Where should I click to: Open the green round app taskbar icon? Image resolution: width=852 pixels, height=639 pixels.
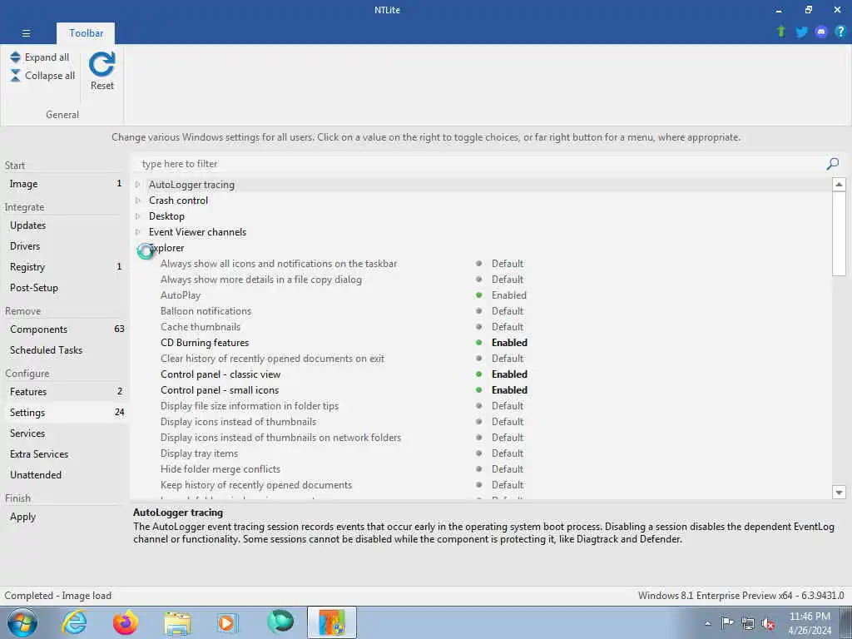280,622
